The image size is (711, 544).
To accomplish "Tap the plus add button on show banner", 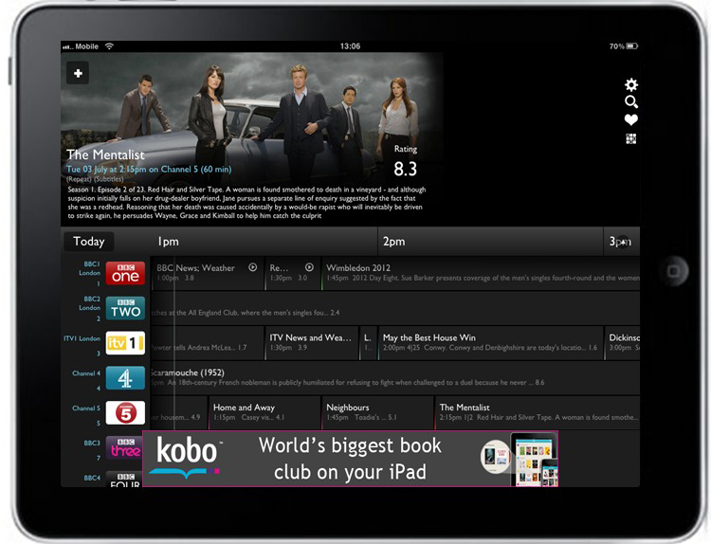I will [78, 73].
